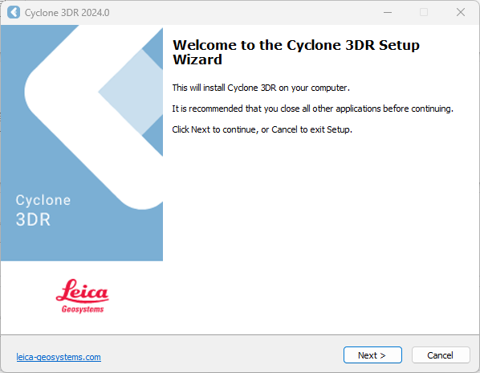
Task: Exit setup using the Cancel button
Action: 441,355
